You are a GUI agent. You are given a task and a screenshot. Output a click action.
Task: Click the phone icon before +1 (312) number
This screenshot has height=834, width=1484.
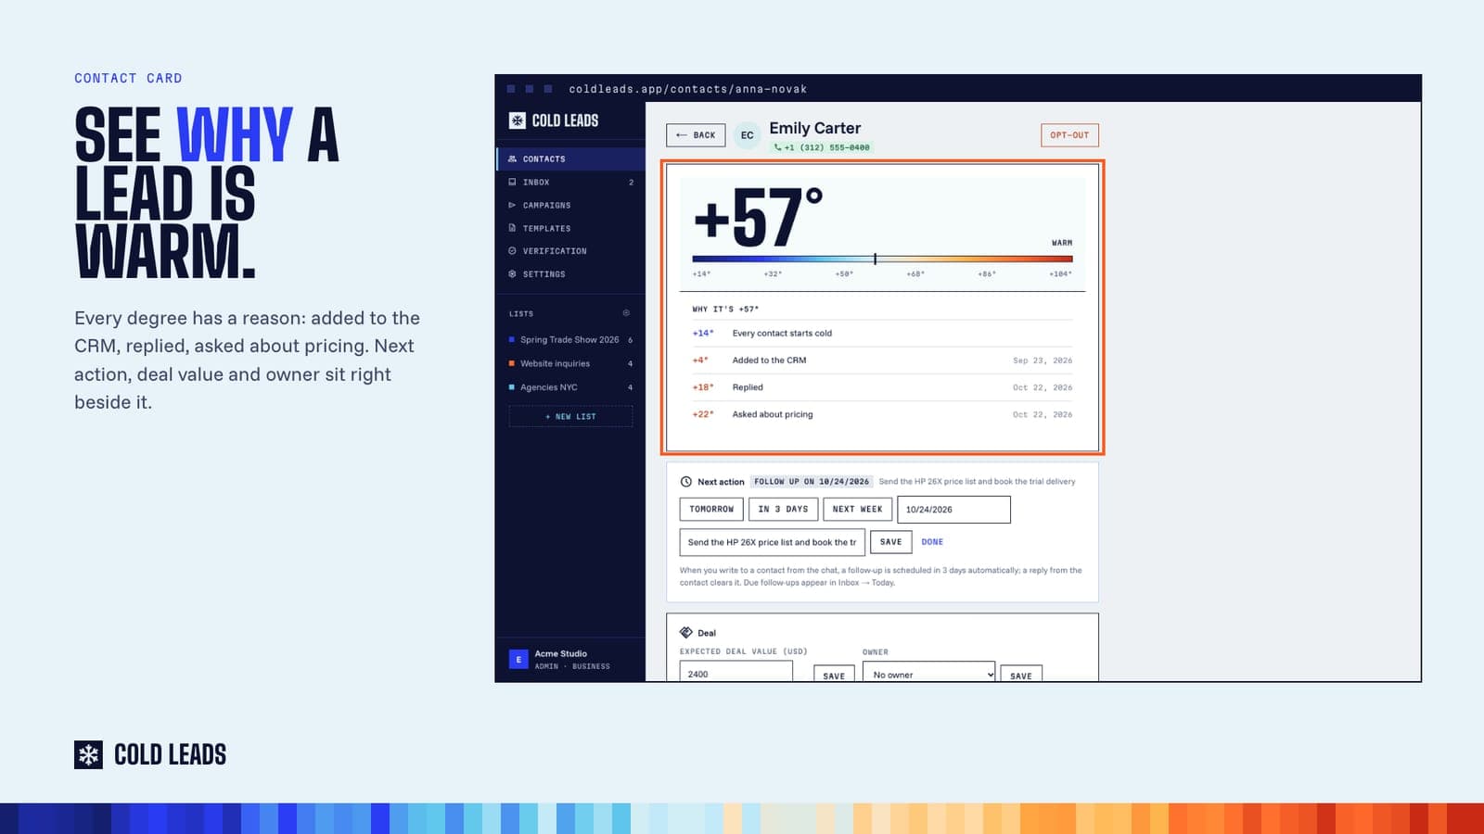coord(777,147)
